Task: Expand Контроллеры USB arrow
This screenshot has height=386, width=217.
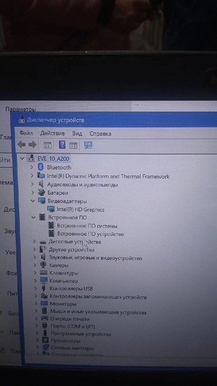Action: coord(36,288)
